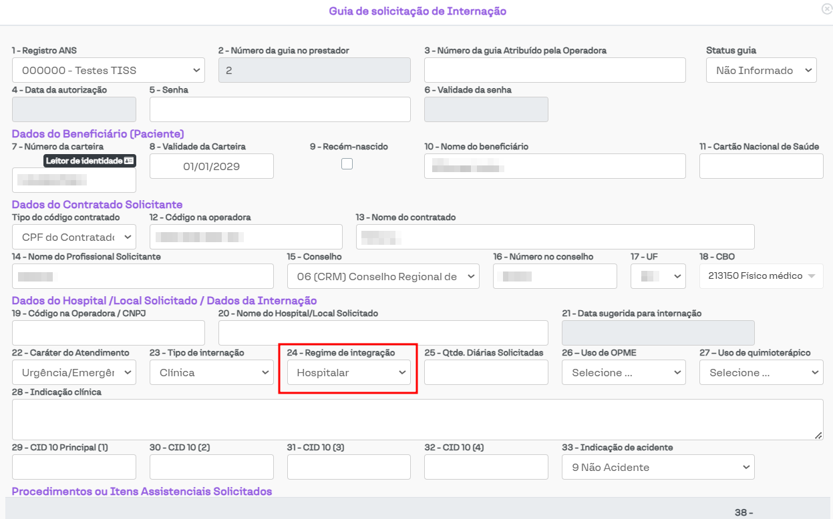This screenshot has width=833, height=519.
Task: Click the Validade da Carteira date field
Action: tap(211, 167)
